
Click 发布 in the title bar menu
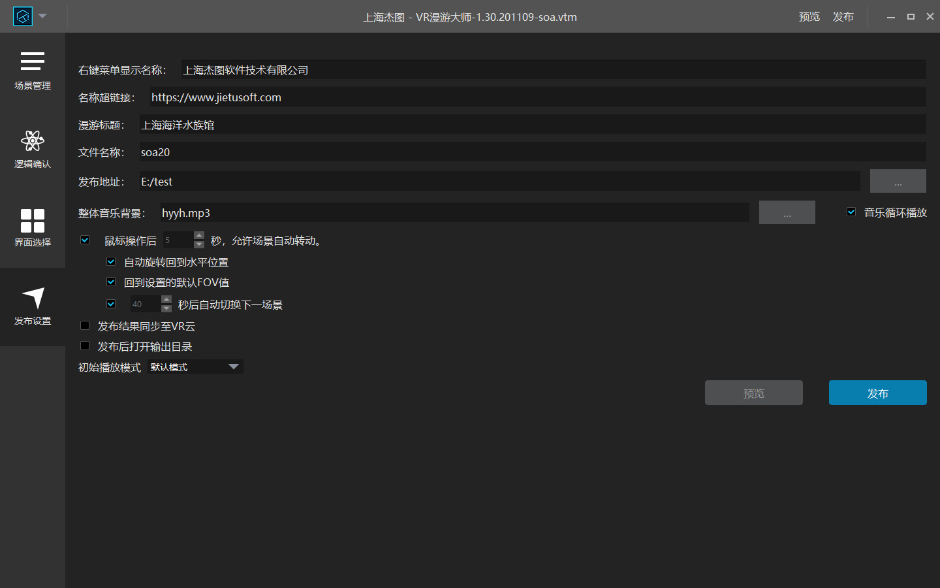(843, 17)
